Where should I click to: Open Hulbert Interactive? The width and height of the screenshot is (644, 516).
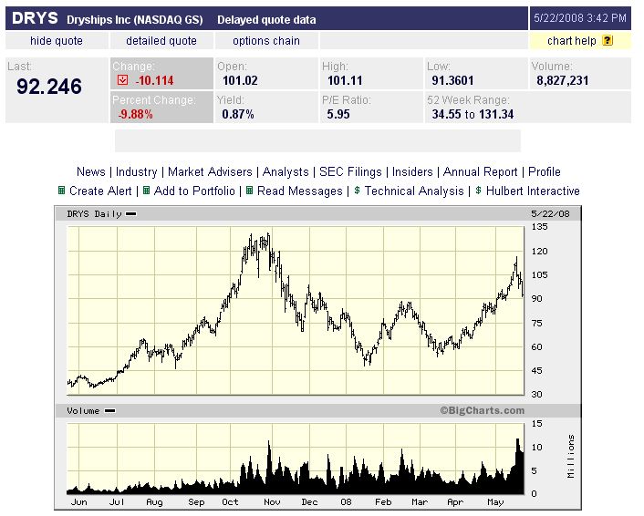pyautogui.click(x=533, y=191)
